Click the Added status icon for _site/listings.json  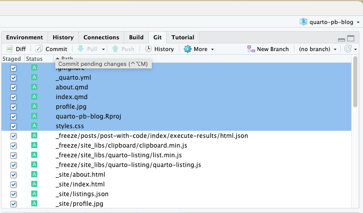point(34,194)
